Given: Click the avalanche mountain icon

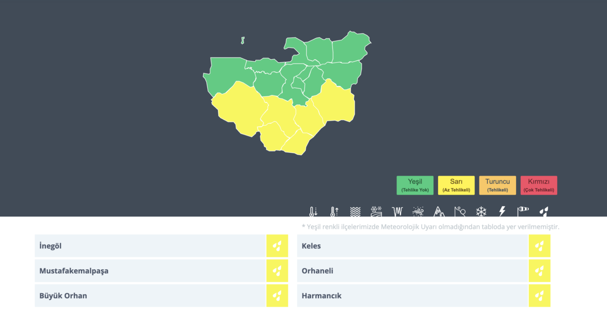Looking at the screenshot, I should pyautogui.click(x=439, y=211).
